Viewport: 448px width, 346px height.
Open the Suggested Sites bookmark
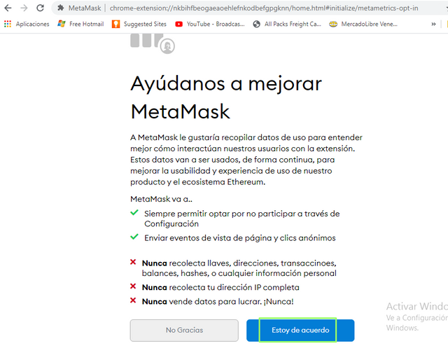(x=139, y=24)
